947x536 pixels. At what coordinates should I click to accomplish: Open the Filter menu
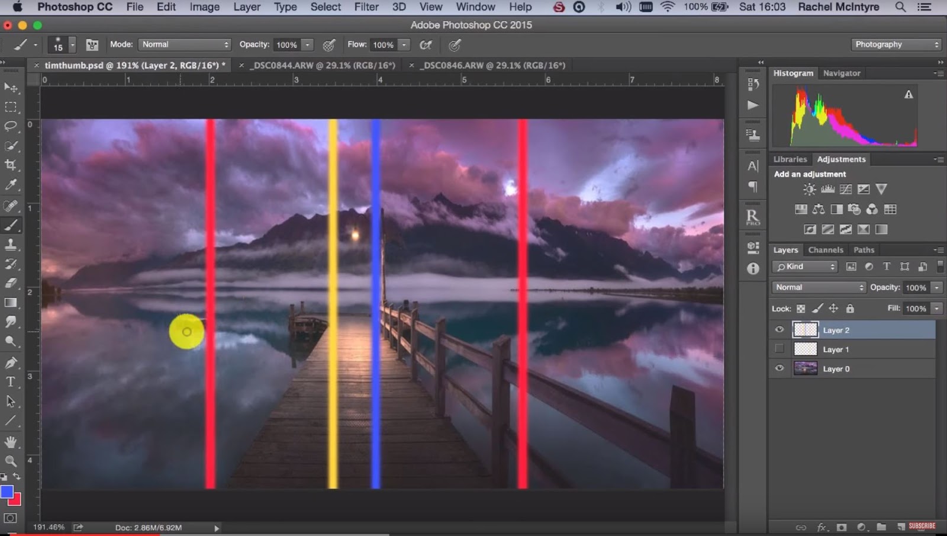[x=366, y=7]
